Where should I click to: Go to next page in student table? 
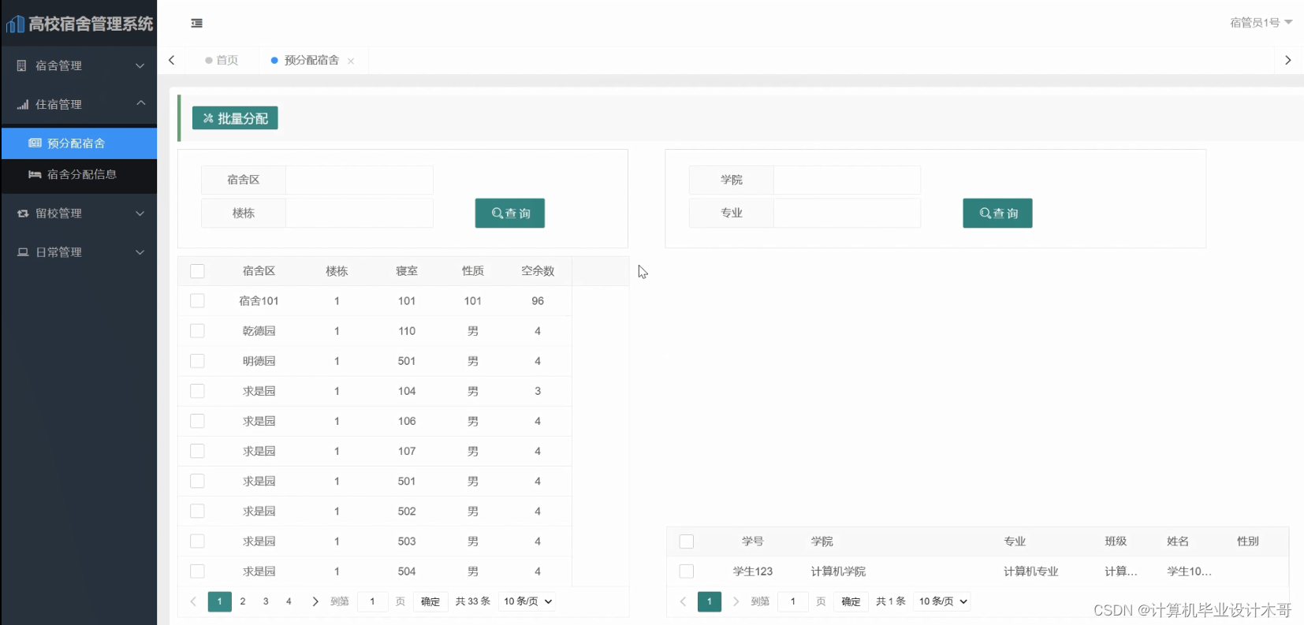(x=736, y=601)
